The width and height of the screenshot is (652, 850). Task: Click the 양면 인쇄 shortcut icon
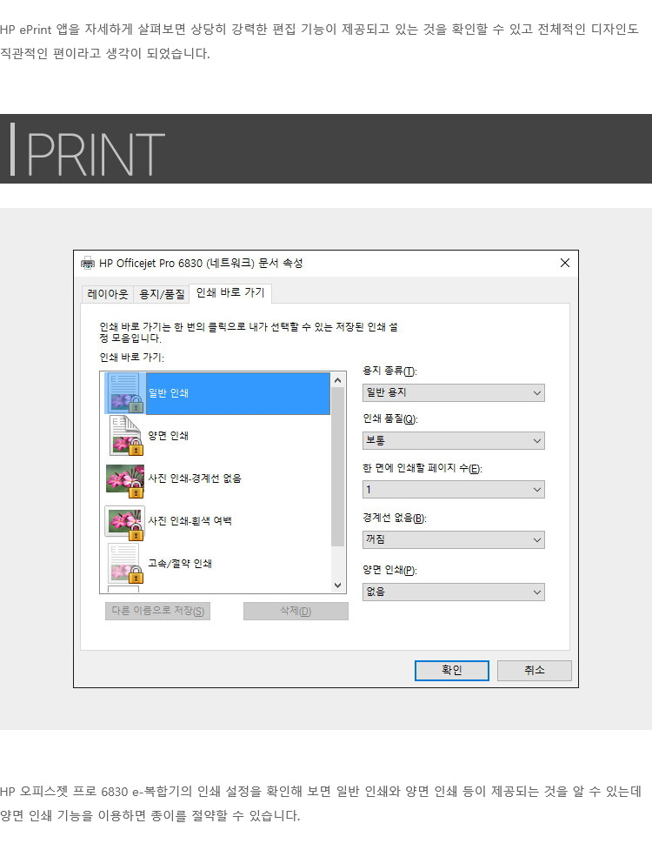tap(126, 436)
